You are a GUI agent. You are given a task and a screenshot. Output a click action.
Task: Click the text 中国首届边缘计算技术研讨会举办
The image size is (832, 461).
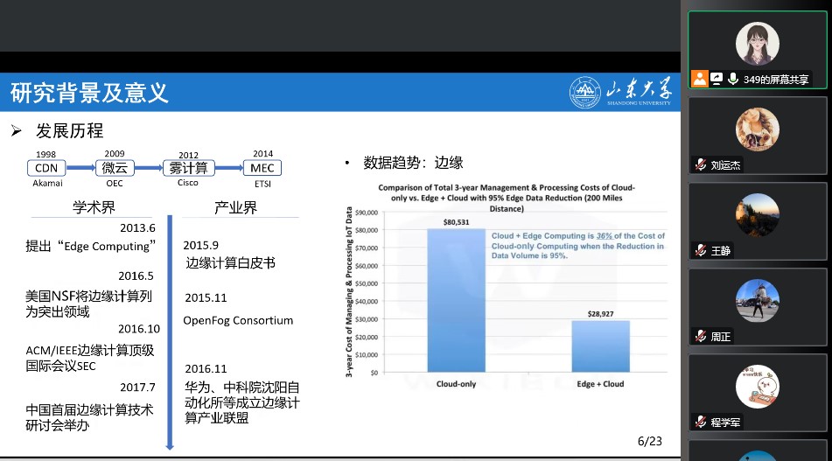[x=89, y=417]
